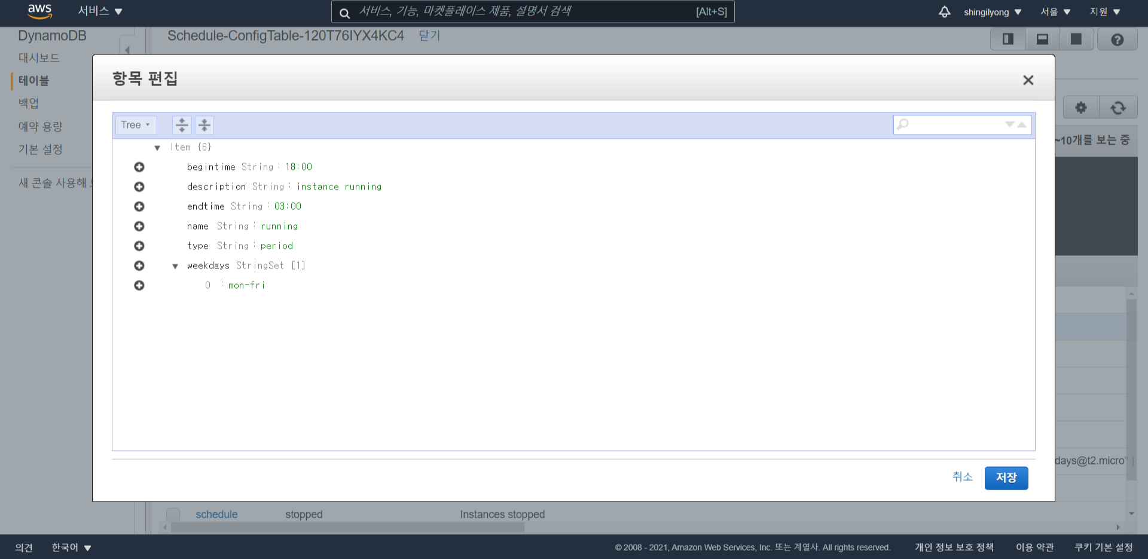Select the type value period
The image size is (1148, 559).
276,246
